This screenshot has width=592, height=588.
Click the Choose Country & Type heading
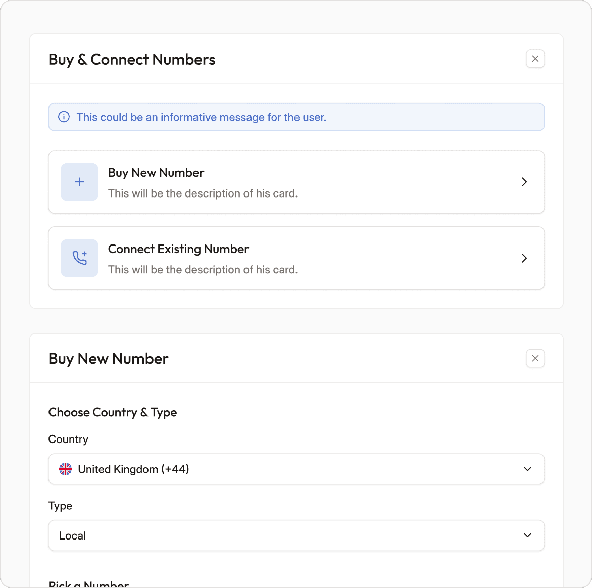click(x=113, y=412)
